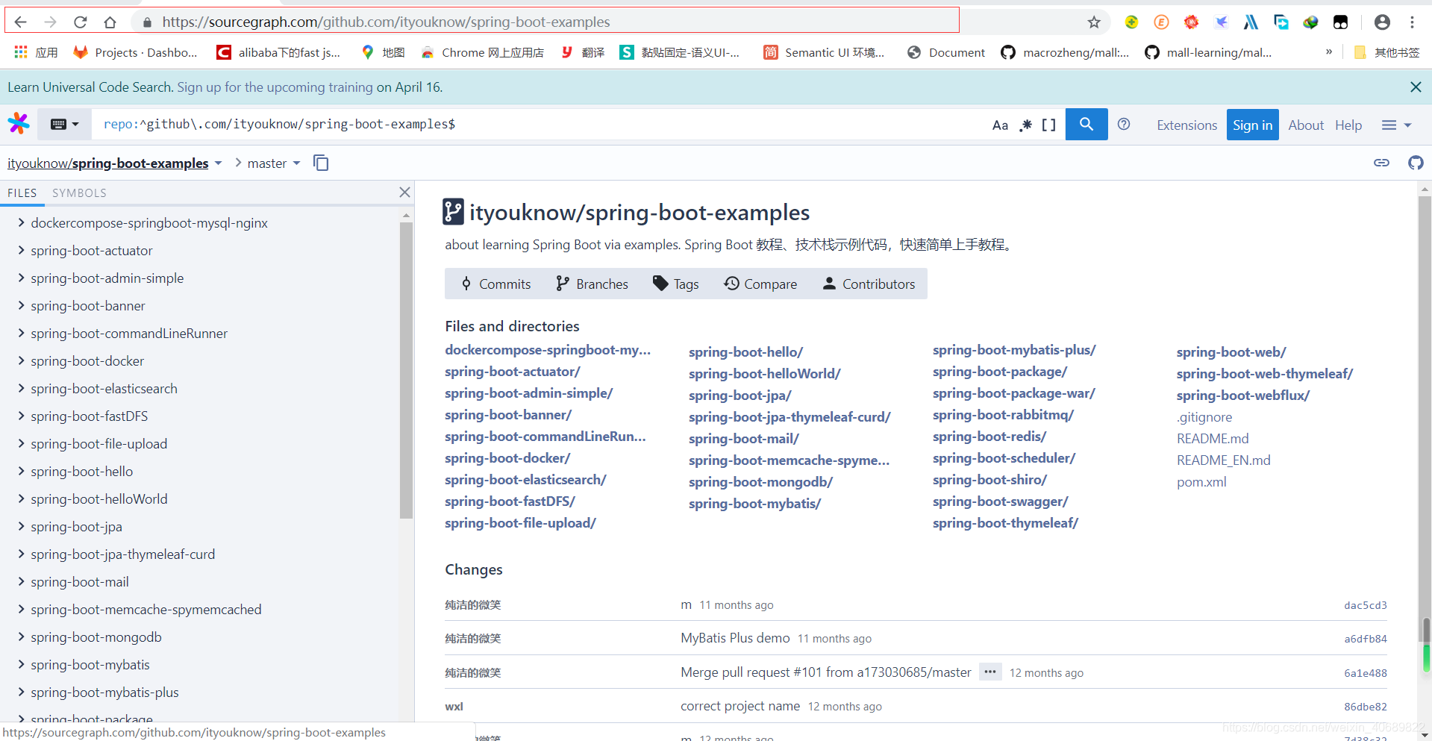Open spring-boot-mybatis-plus/ directory link
1432x741 pixels.
coord(1014,350)
